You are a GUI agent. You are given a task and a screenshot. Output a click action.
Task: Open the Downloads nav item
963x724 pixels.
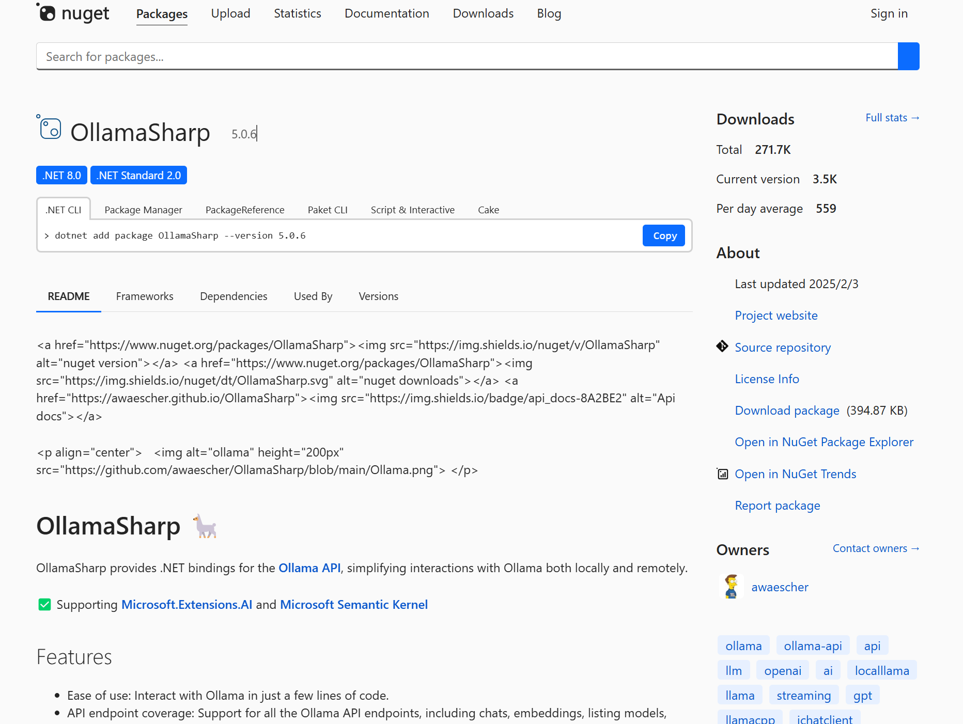483,13
